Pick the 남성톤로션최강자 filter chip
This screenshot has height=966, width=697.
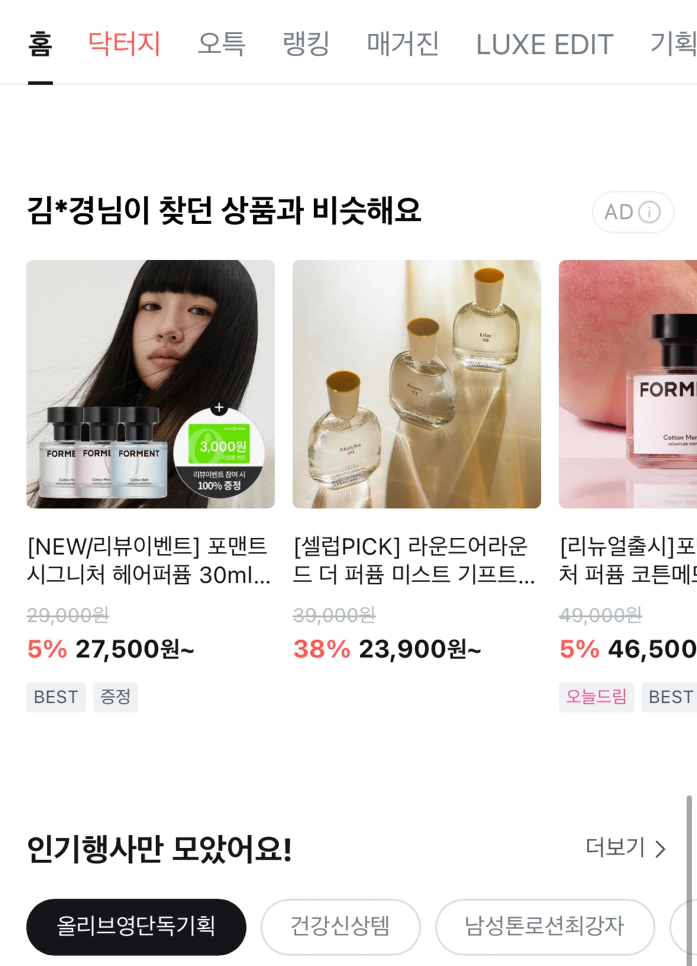pos(545,927)
